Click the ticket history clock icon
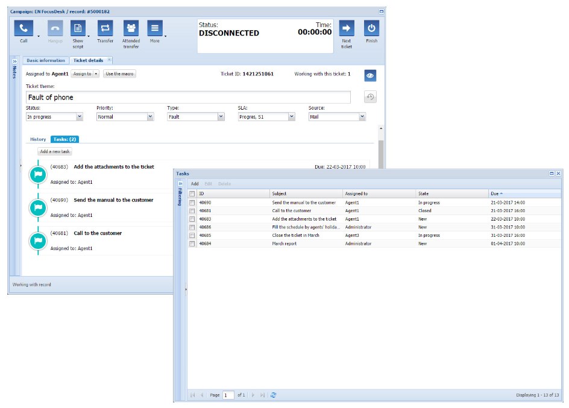The image size is (569, 408). coord(370,97)
